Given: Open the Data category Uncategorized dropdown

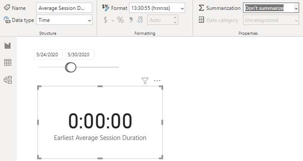Looking at the screenshot, I should (x=271, y=20).
